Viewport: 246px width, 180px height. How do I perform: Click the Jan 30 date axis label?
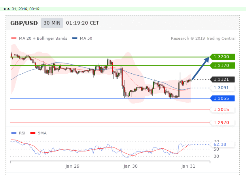pyautogui.click(x=131, y=166)
